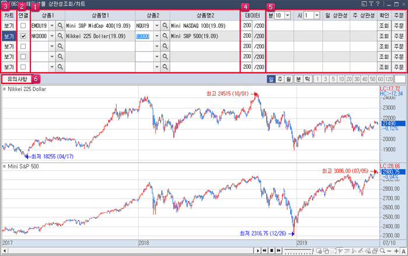The height and width of the screenshot is (256, 408).
Task: Click the line-chart icon with arrows in bottom toolbar
Action: tap(333, 251)
